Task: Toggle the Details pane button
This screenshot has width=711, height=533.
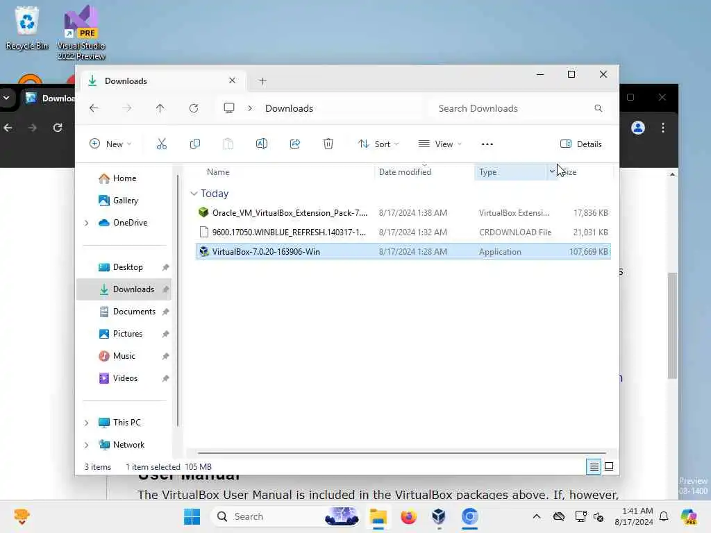Action: click(581, 144)
